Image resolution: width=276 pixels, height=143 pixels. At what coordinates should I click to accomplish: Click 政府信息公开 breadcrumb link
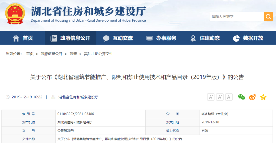(x=52, y=54)
